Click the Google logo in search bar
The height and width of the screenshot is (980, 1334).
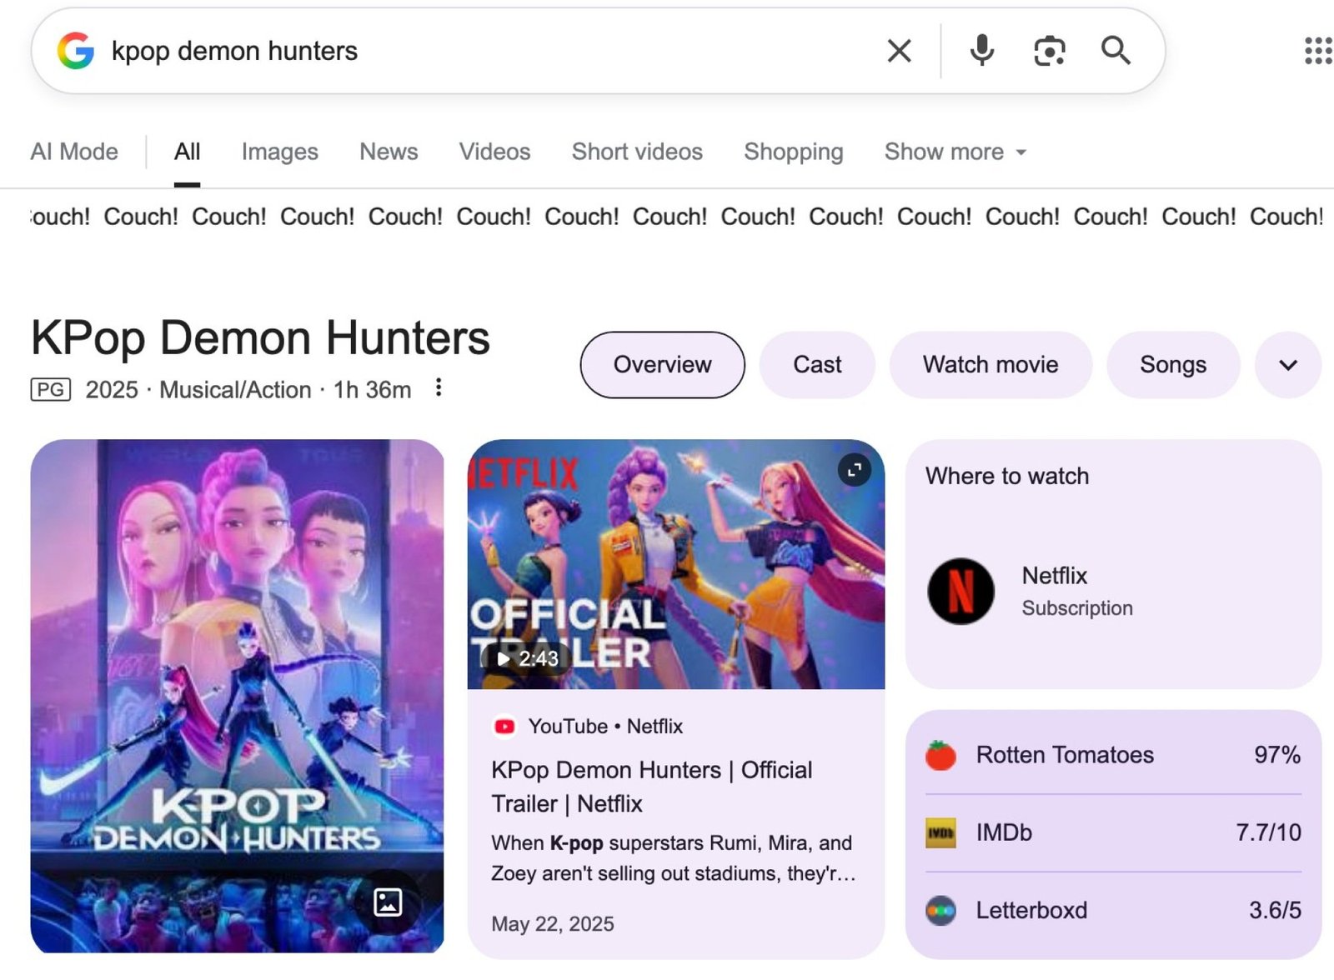pos(75,51)
